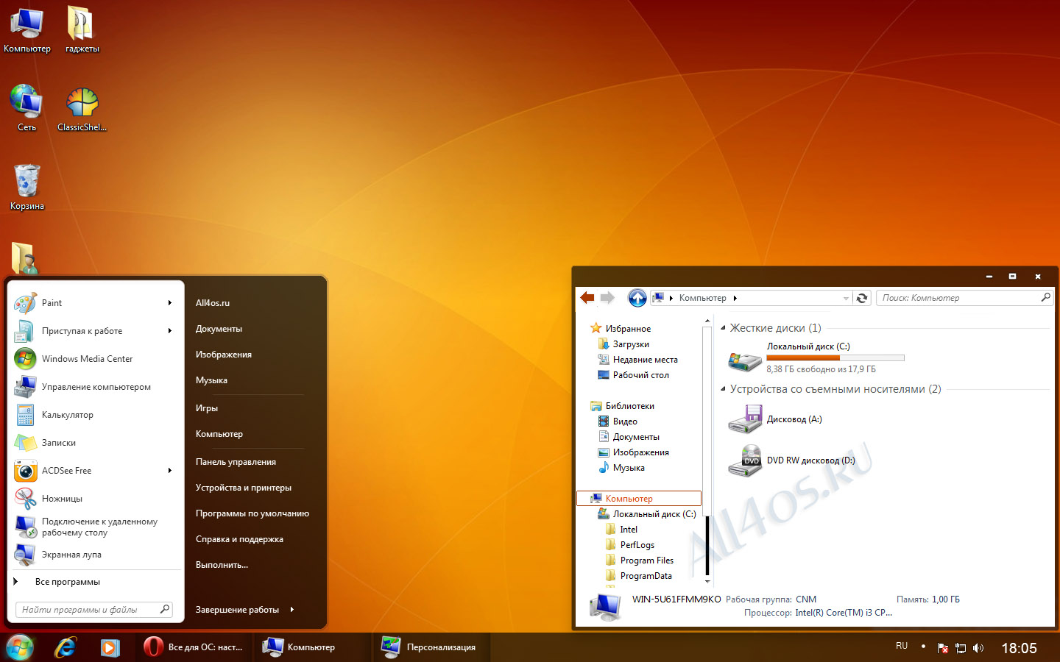Select DVD RW дисковод (D:) icon
Screen dimensions: 1060x662
744,460
